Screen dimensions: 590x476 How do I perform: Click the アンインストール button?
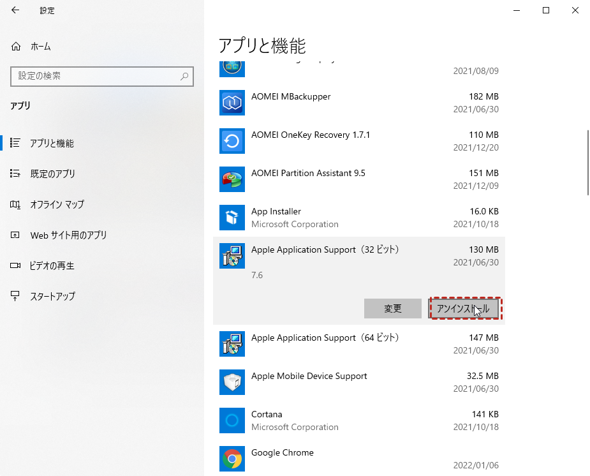[464, 309]
